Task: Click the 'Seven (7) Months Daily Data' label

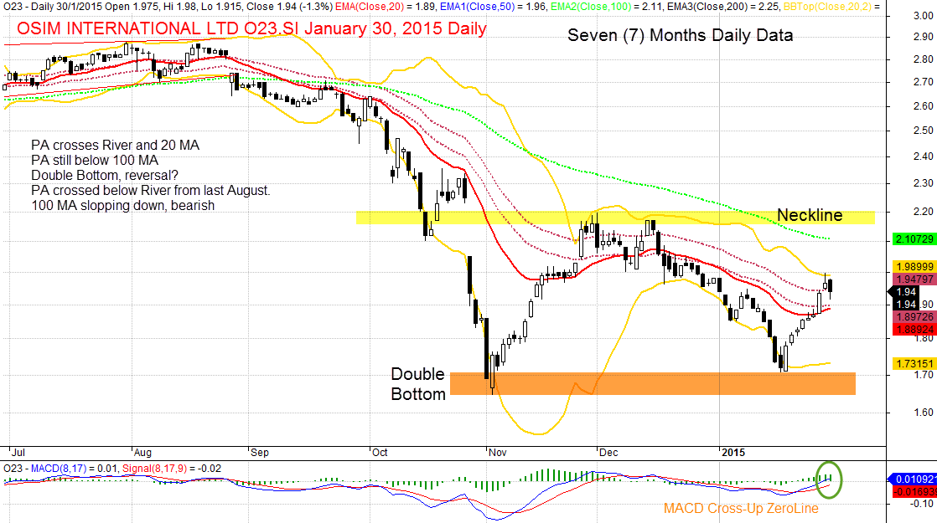Action: point(680,35)
